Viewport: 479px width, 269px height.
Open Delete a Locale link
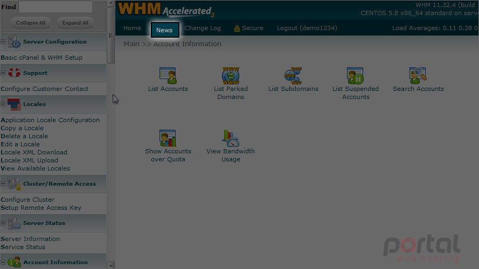[x=24, y=136]
